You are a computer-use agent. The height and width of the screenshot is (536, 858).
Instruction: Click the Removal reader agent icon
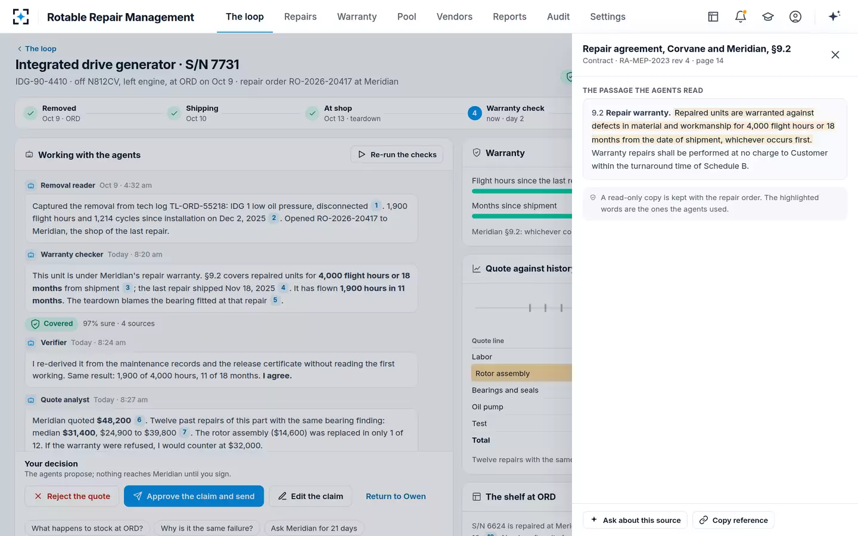point(31,186)
